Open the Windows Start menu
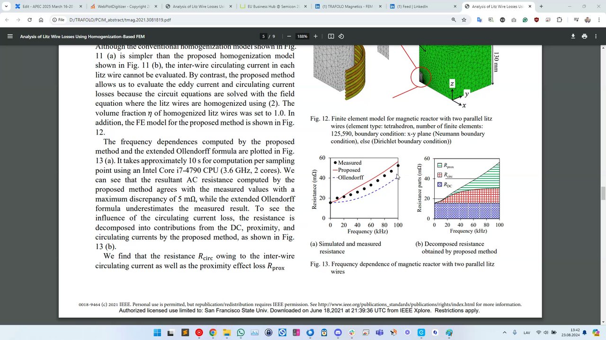This screenshot has width=606, height=340. click(x=157, y=332)
